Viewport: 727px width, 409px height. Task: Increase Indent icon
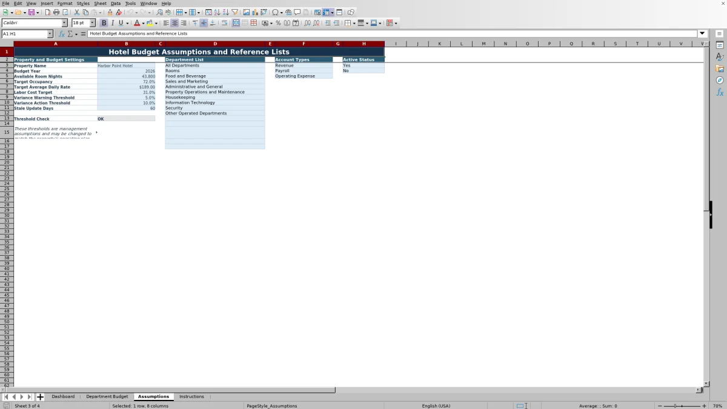tap(328, 23)
